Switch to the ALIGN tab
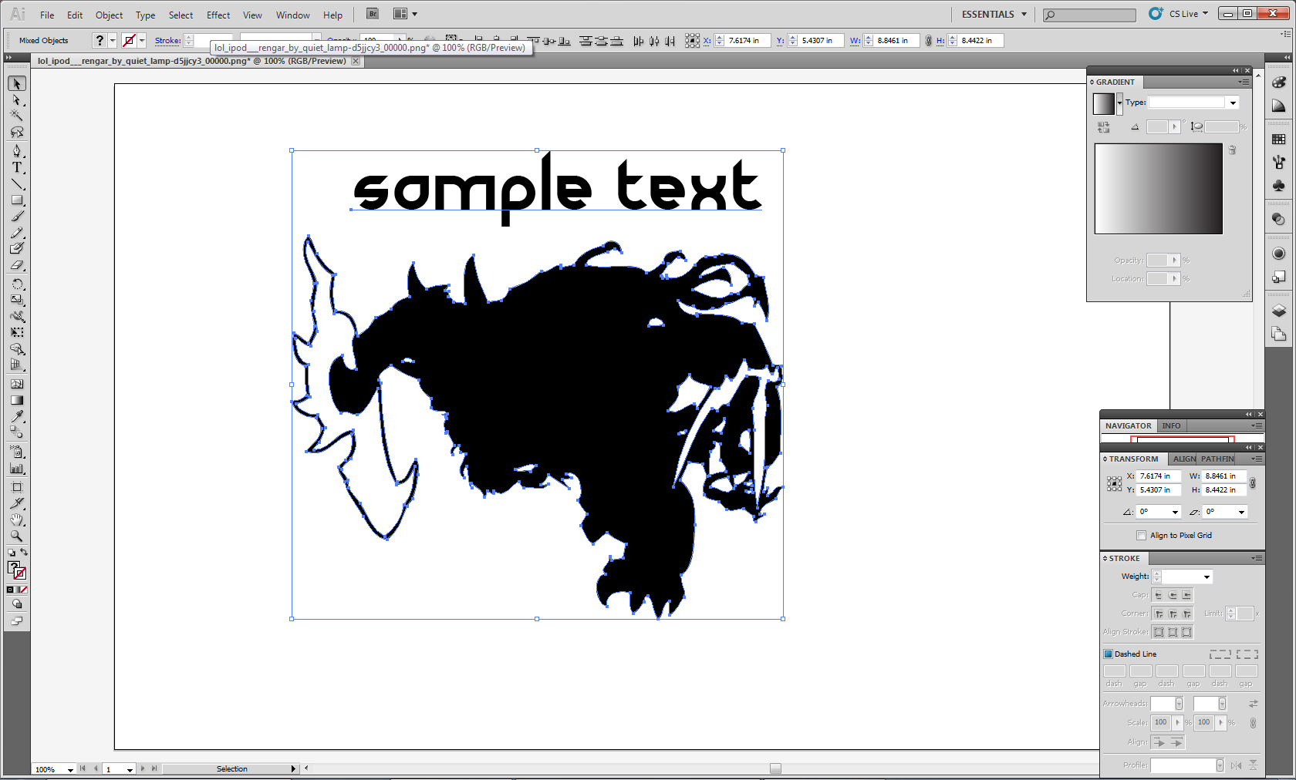The image size is (1296, 780). click(x=1184, y=459)
